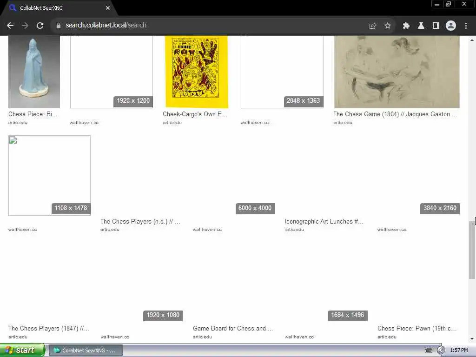Open blue Chess Piece Bishop thumbnail
Viewport: 476px width, 357px height.
(34, 72)
